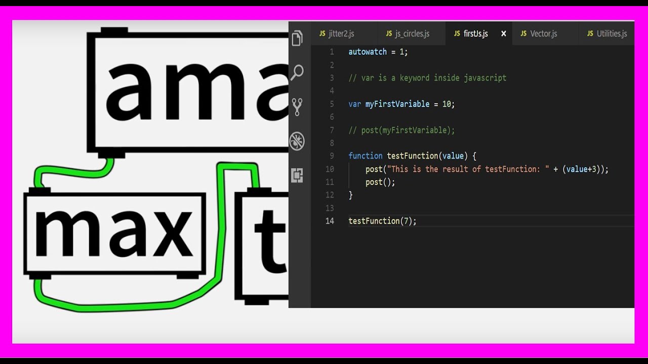Switch to the Vector.js tab
The width and height of the screenshot is (648, 364).
[x=546, y=33]
